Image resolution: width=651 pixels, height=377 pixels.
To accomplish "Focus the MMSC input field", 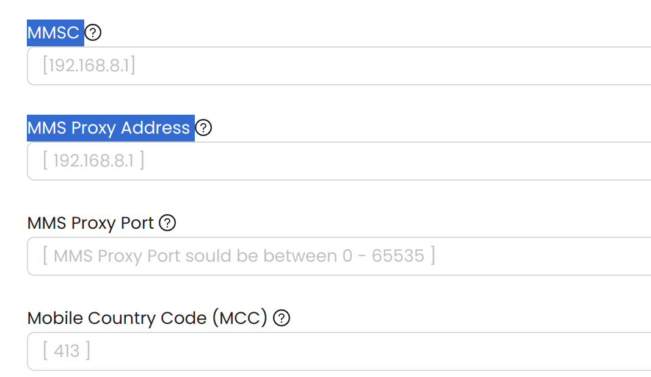I will 339,65.
